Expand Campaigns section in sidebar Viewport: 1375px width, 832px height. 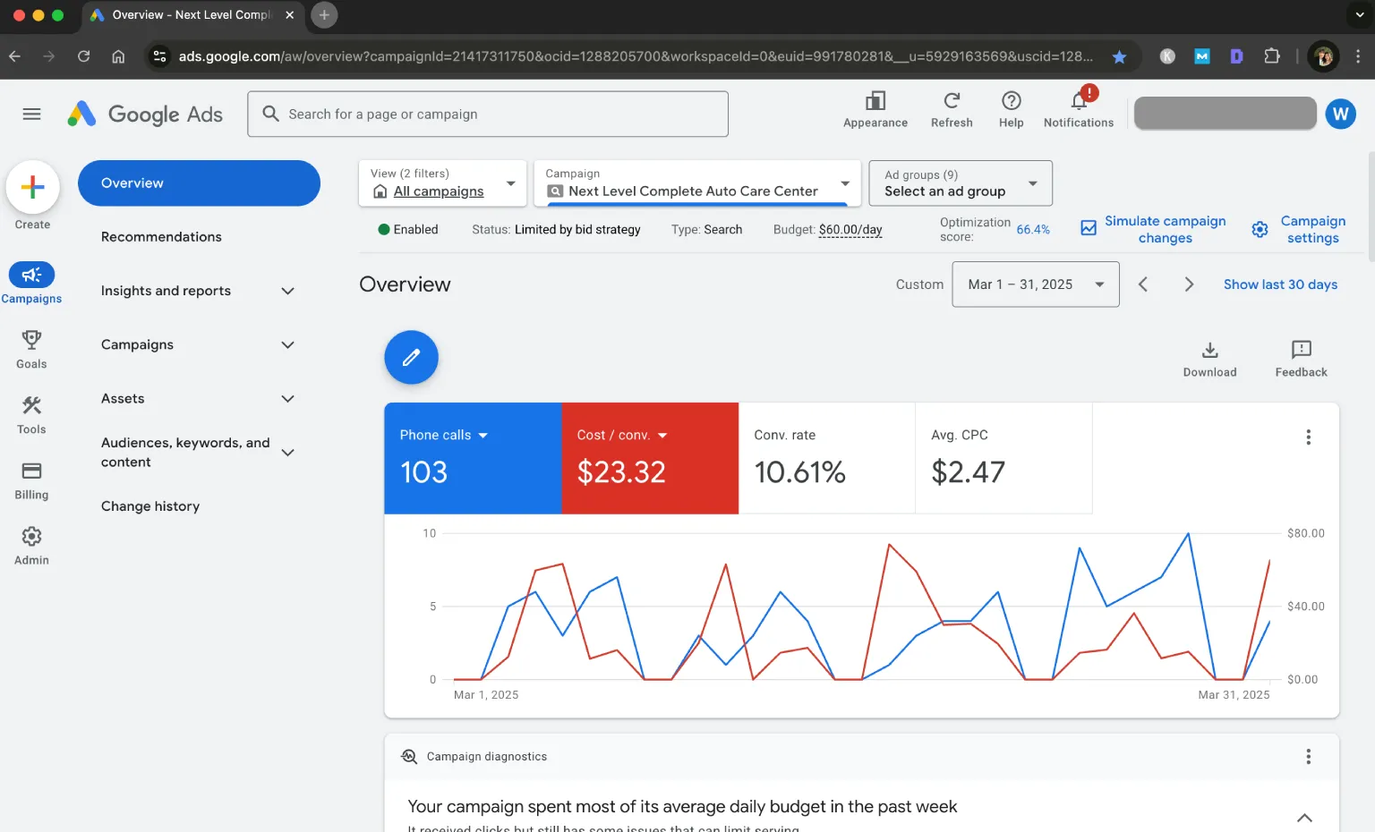tap(287, 344)
